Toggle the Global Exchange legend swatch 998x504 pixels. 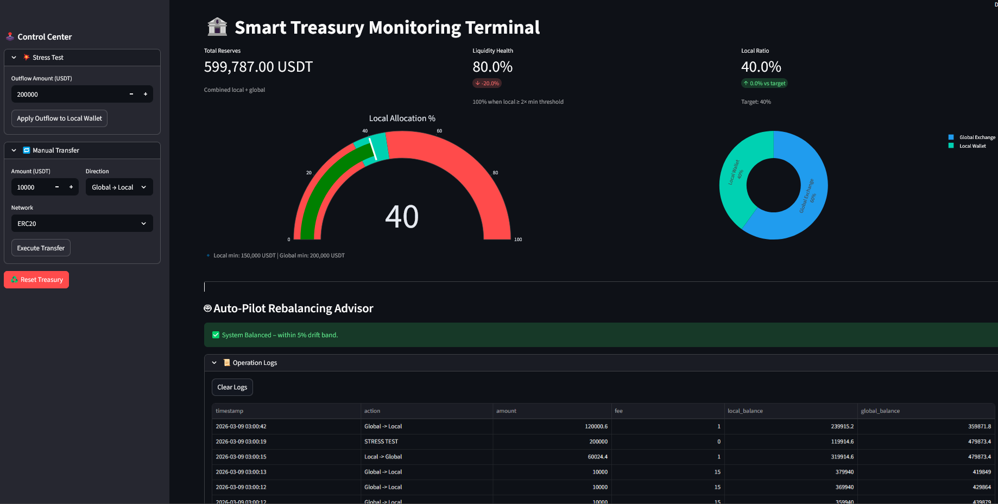pos(951,137)
